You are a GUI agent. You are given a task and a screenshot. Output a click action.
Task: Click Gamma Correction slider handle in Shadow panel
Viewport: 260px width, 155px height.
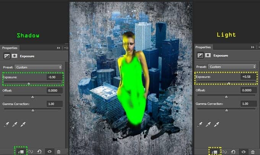[33, 110]
